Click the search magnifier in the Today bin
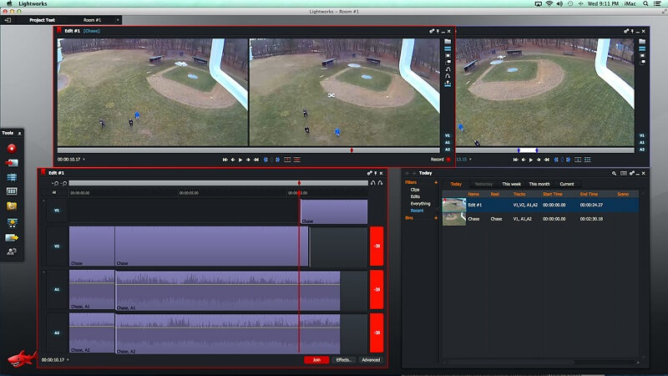Image resolution: width=668 pixels, height=376 pixels. click(x=614, y=173)
